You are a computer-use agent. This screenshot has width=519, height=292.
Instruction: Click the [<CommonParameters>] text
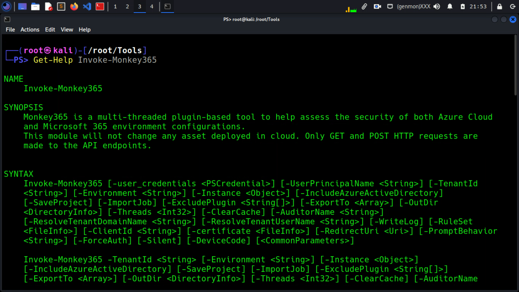(305, 240)
